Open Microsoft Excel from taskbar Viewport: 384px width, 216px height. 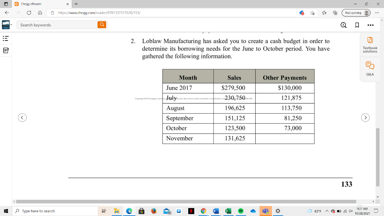[x=228, y=211]
